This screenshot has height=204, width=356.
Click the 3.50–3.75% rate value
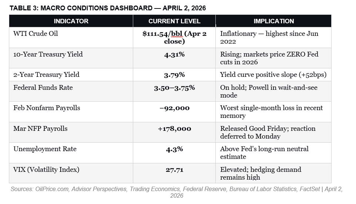point(174,88)
